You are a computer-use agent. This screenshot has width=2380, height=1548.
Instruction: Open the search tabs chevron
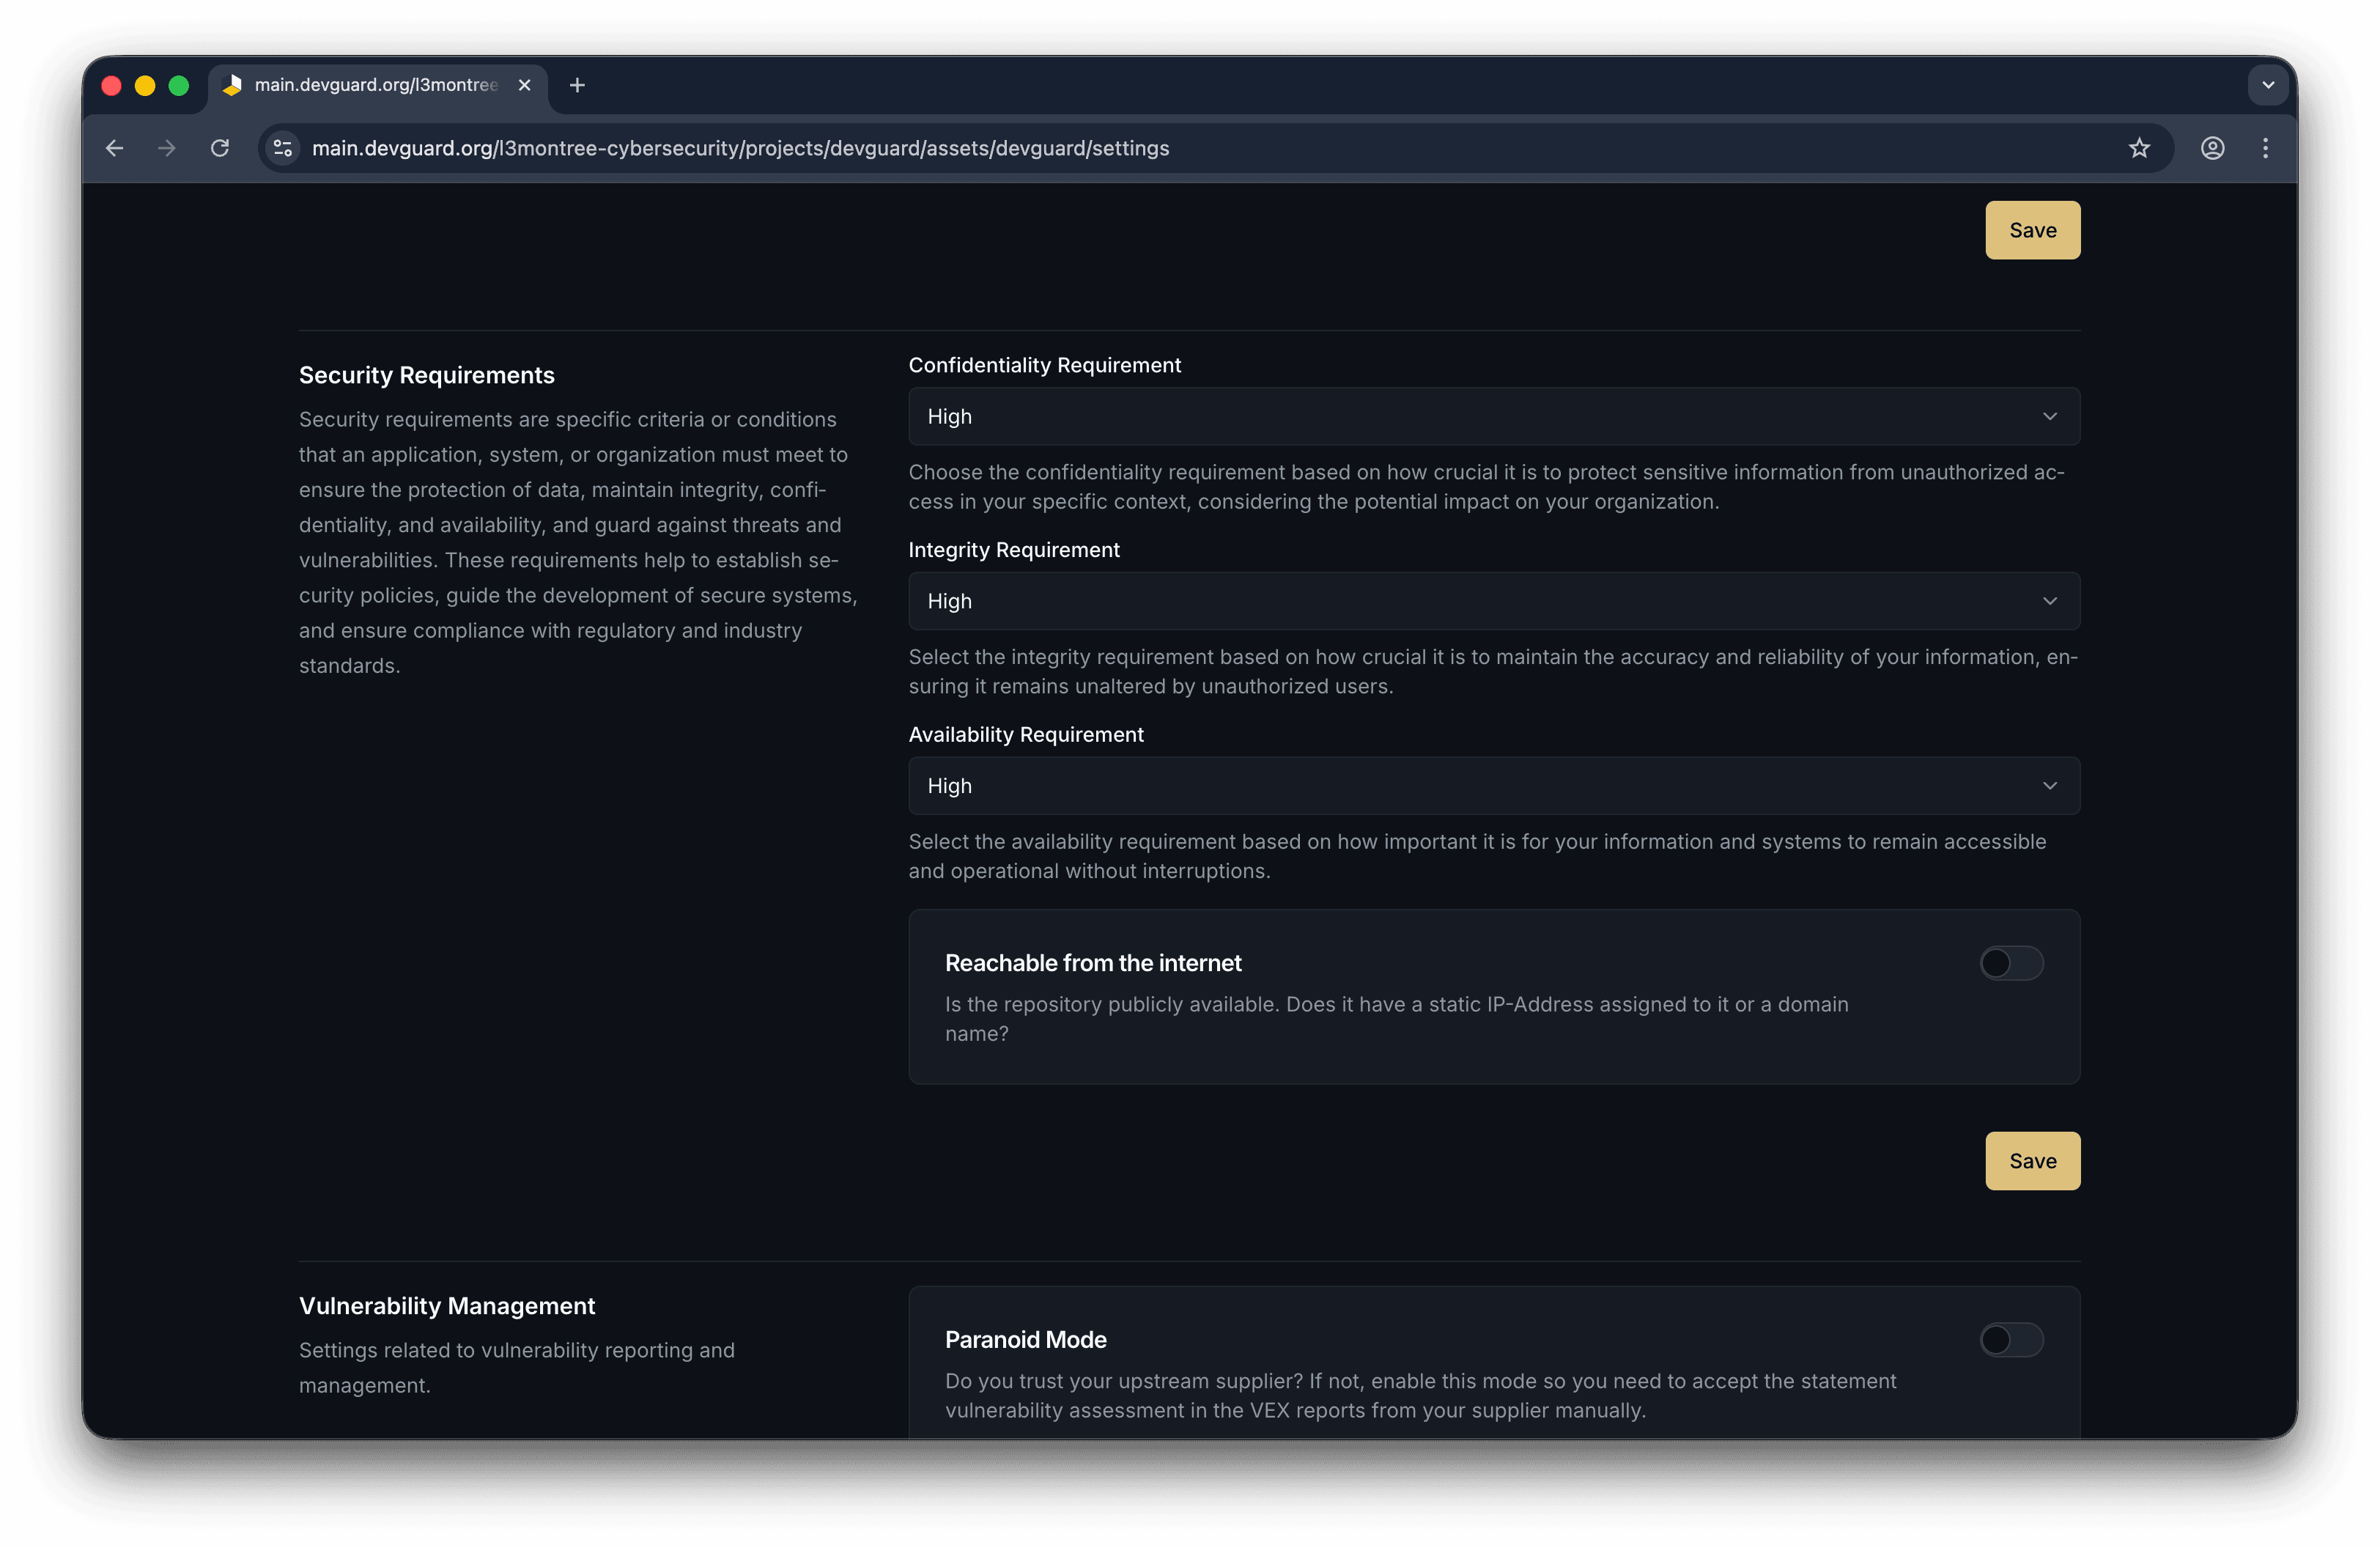pyautogui.click(x=2268, y=85)
